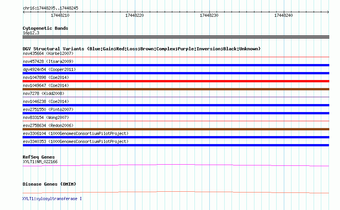Select nsv1049647 (Coe2014) label
The height and width of the screenshot is (210, 340).
pos(46,85)
